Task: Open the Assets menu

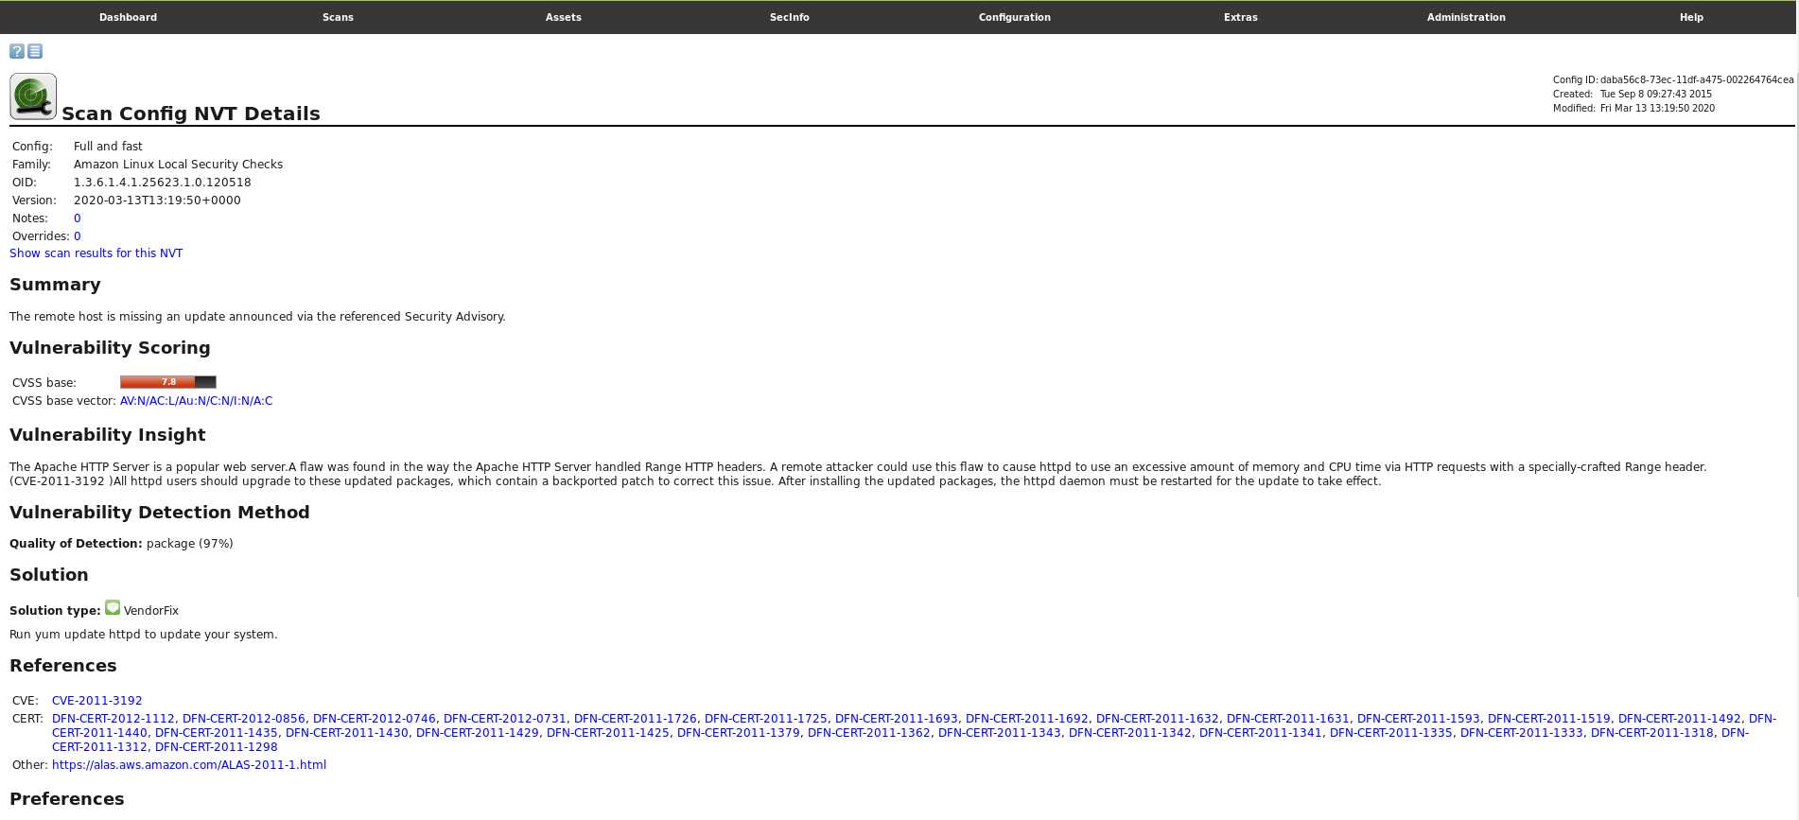Action: coord(564,17)
